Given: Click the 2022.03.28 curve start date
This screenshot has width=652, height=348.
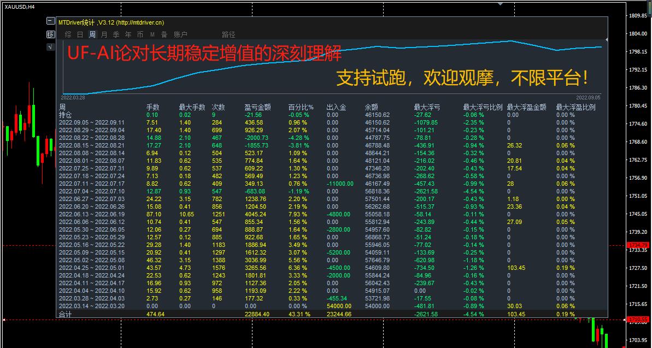Looking at the screenshot, I should 73,97.
